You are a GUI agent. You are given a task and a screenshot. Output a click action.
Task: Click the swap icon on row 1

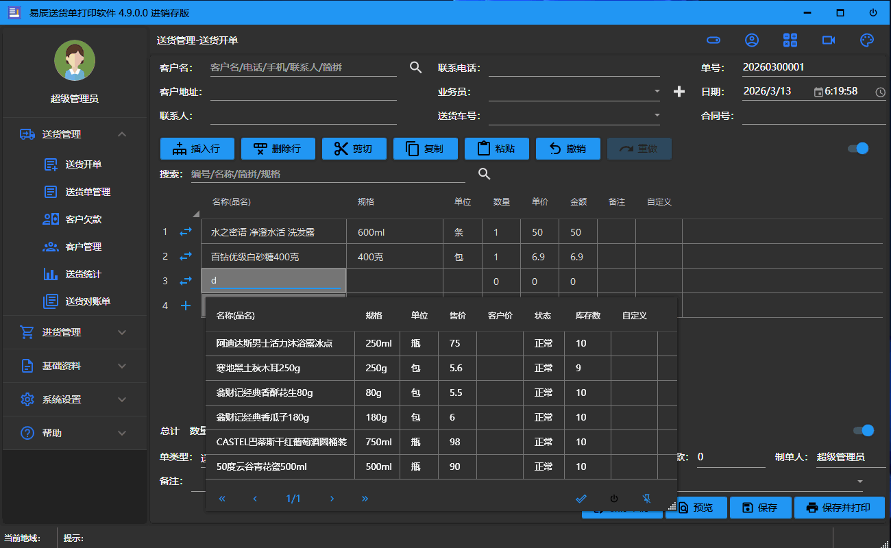186,232
